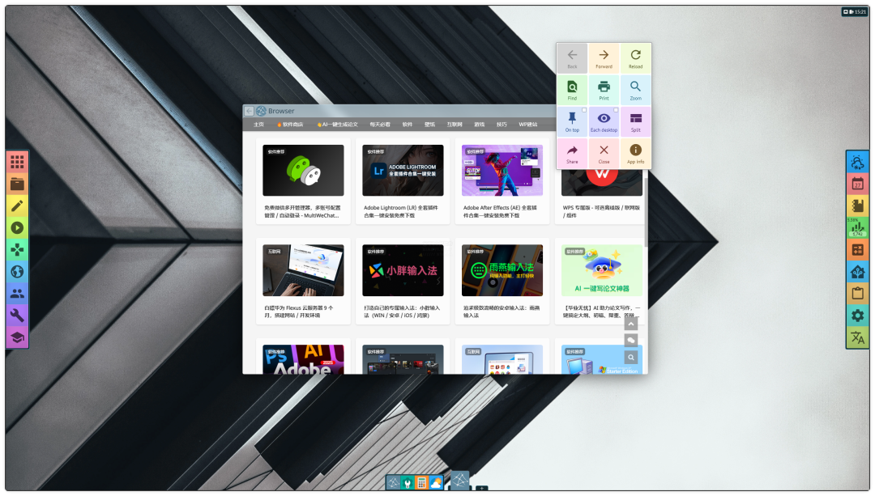Open the play media category in left dock
The width and height of the screenshot is (875, 496).
pyautogui.click(x=17, y=228)
